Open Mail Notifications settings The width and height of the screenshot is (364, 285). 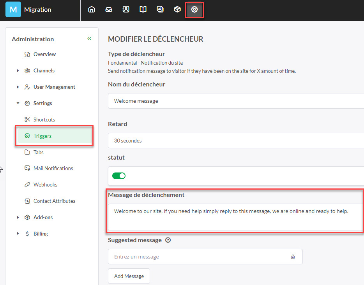(x=53, y=168)
